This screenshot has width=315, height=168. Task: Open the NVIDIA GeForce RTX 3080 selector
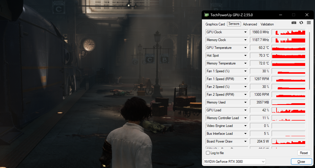coord(234,162)
